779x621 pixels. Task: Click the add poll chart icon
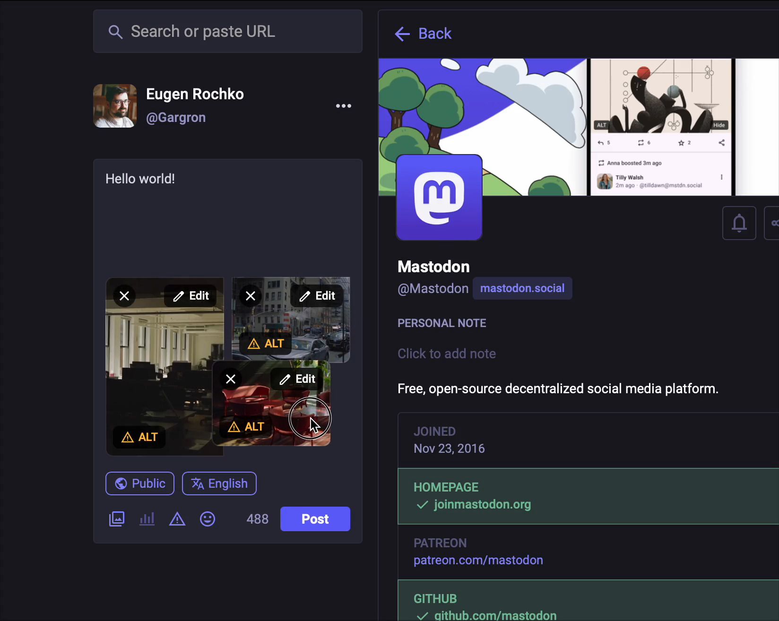147,519
